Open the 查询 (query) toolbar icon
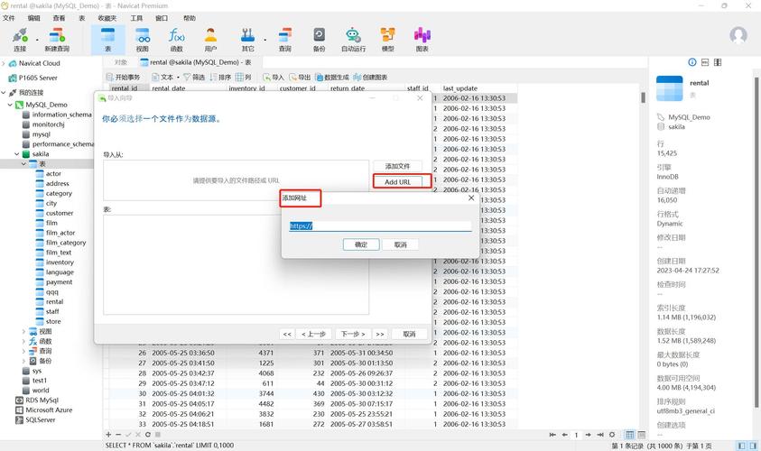761x451 pixels. click(285, 40)
